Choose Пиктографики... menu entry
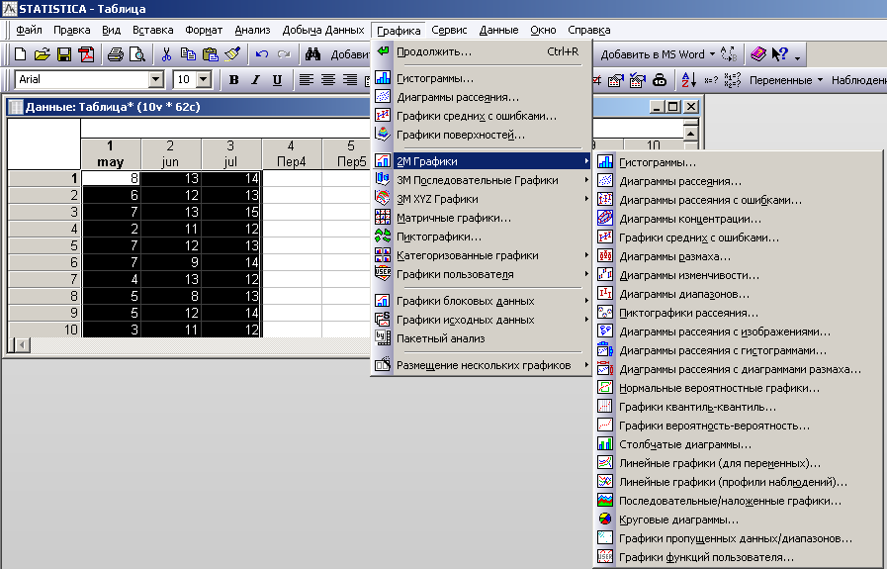This screenshot has height=569, width=887. pos(482,237)
